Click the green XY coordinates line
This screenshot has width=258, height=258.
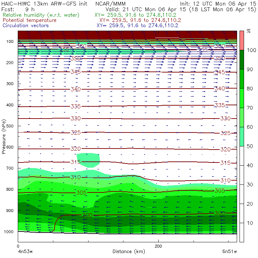135,15
